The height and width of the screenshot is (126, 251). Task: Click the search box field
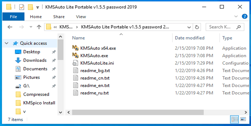222,27
